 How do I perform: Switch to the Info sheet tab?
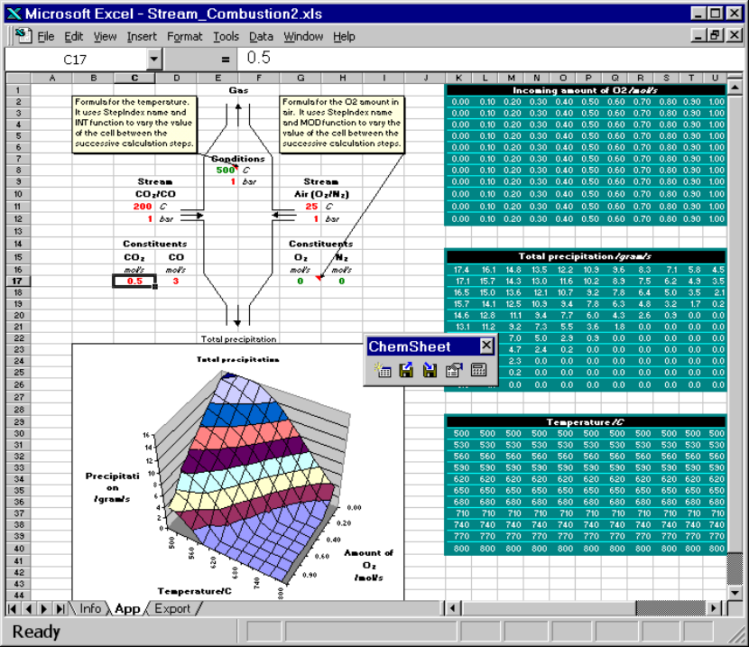click(90, 608)
